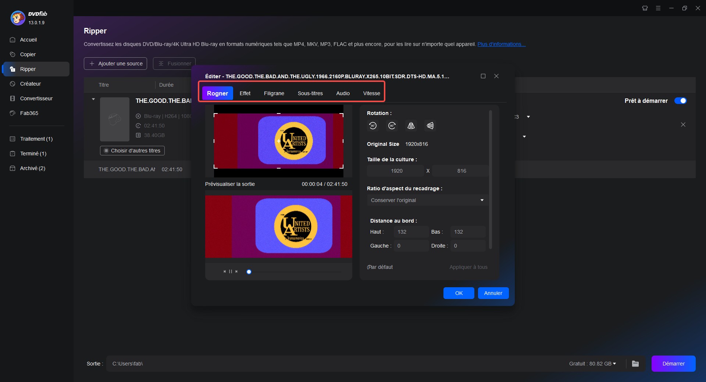The image size is (706, 382).
Task: Click OK to confirm edits
Action: [x=459, y=293]
